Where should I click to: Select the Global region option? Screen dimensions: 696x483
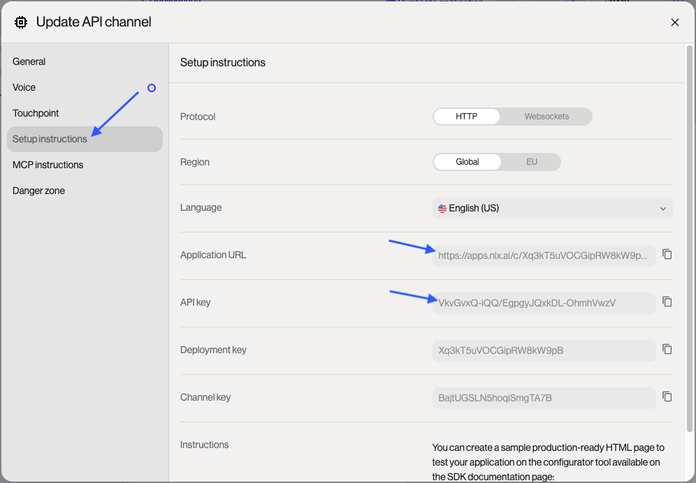[x=467, y=162]
